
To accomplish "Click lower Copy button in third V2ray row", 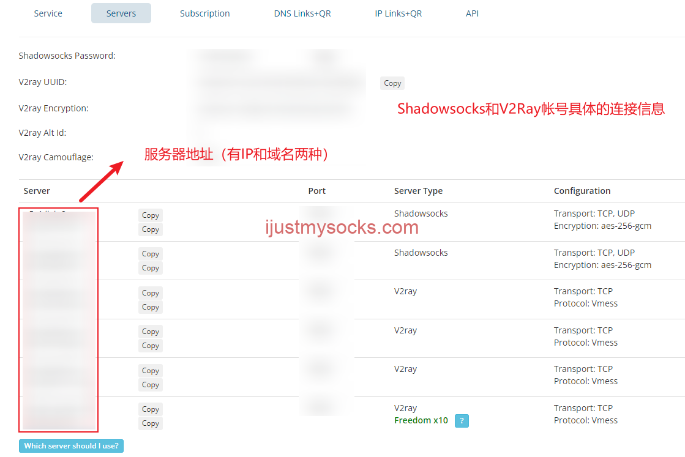I will coord(150,385).
